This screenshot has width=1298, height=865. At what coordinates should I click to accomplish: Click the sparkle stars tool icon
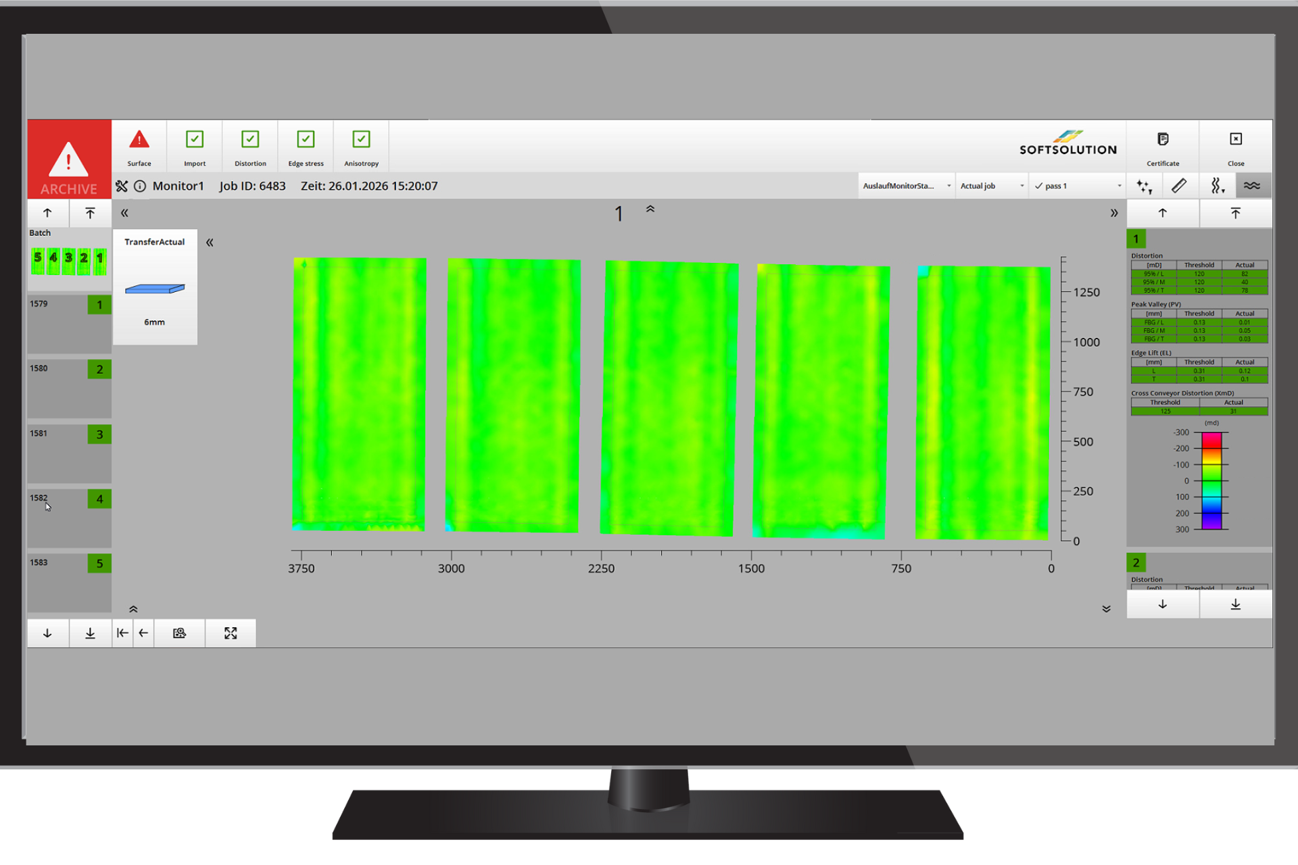pyautogui.click(x=1144, y=186)
